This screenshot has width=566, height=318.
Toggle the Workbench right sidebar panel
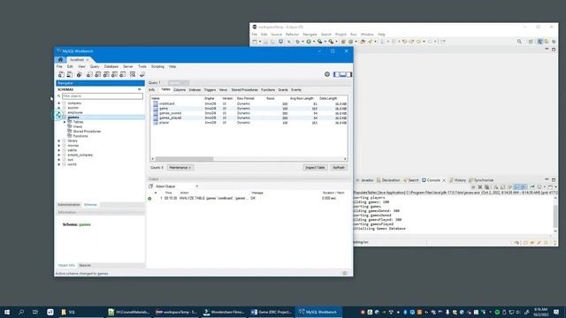[x=349, y=74]
